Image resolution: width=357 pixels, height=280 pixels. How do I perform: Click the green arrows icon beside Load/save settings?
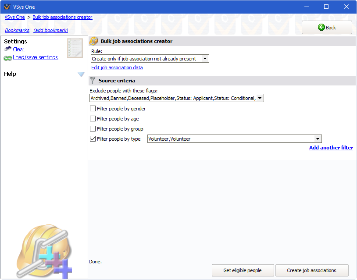pyautogui.click(x=8, y=58)
